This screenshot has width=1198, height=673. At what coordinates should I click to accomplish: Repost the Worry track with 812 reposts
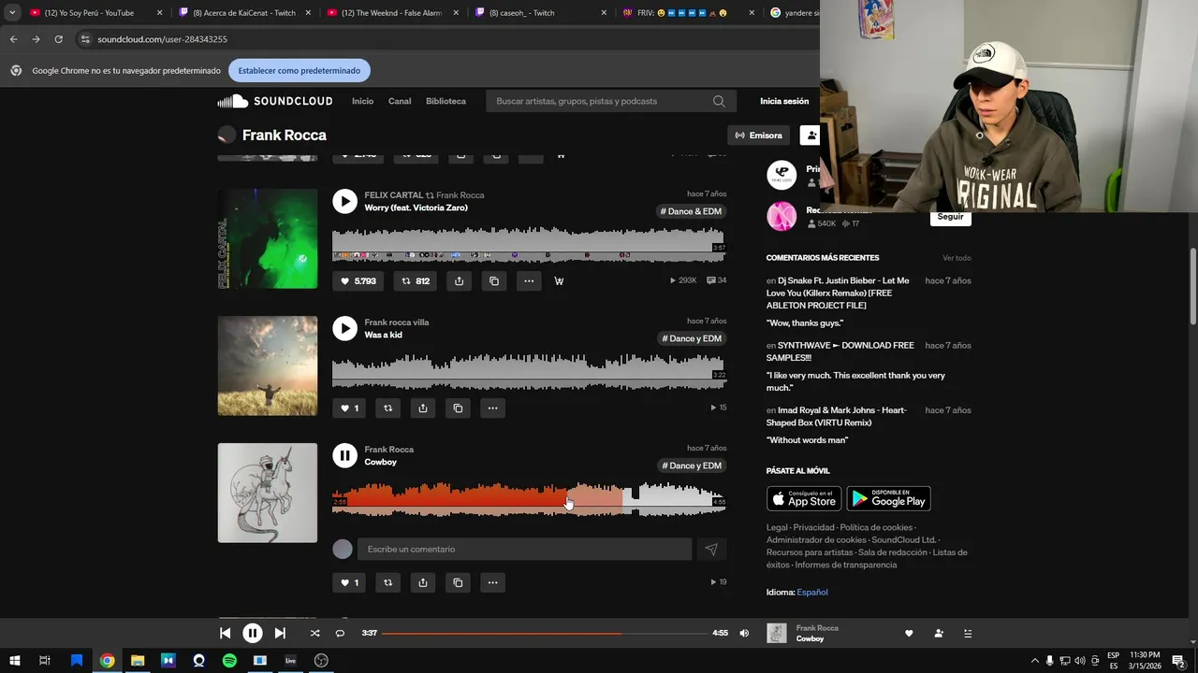416,280
